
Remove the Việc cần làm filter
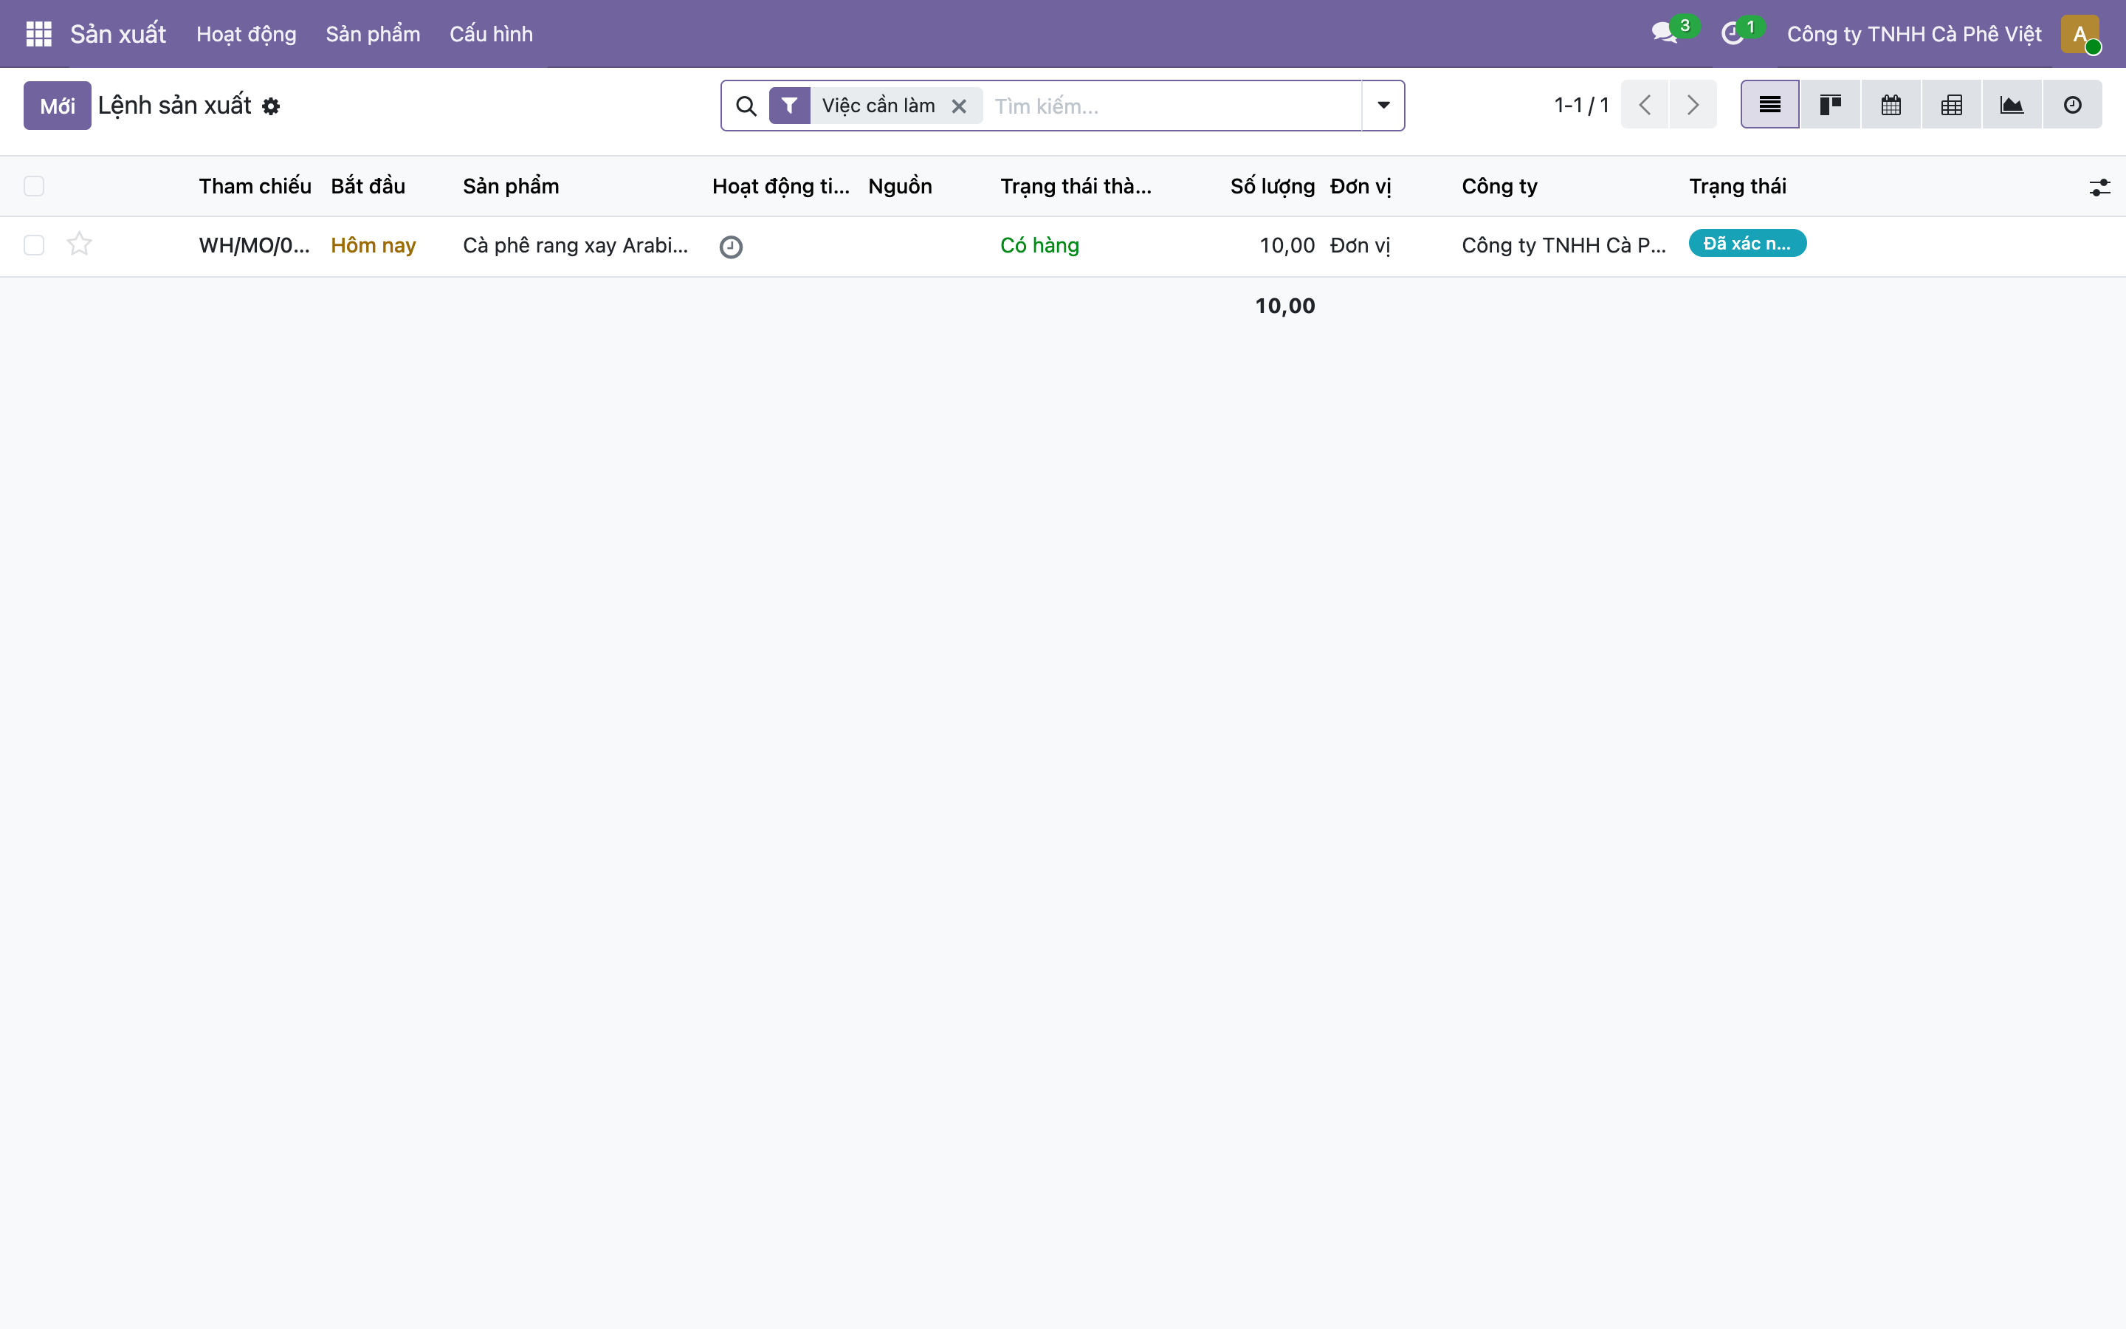[960, 106]
